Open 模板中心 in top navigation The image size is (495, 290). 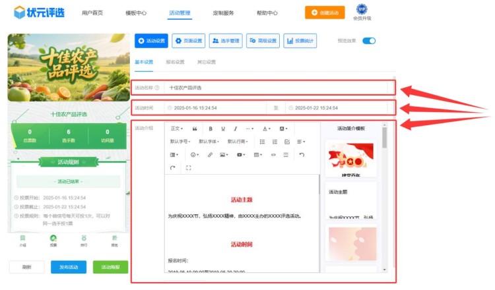(136, 13)
